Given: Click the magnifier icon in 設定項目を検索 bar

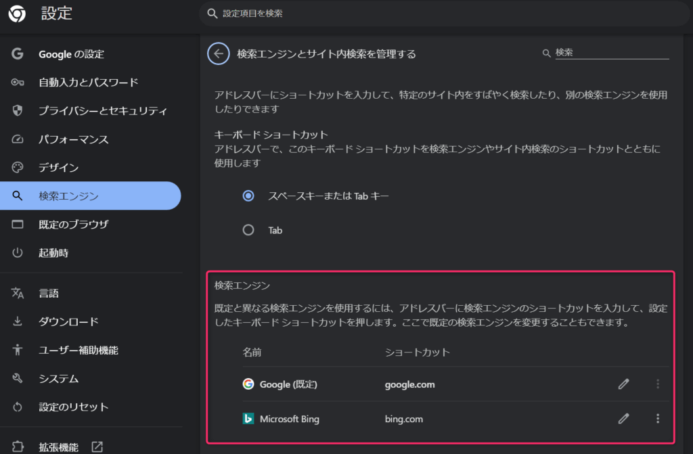Looking at the screenshot, I should coord(213,14).
